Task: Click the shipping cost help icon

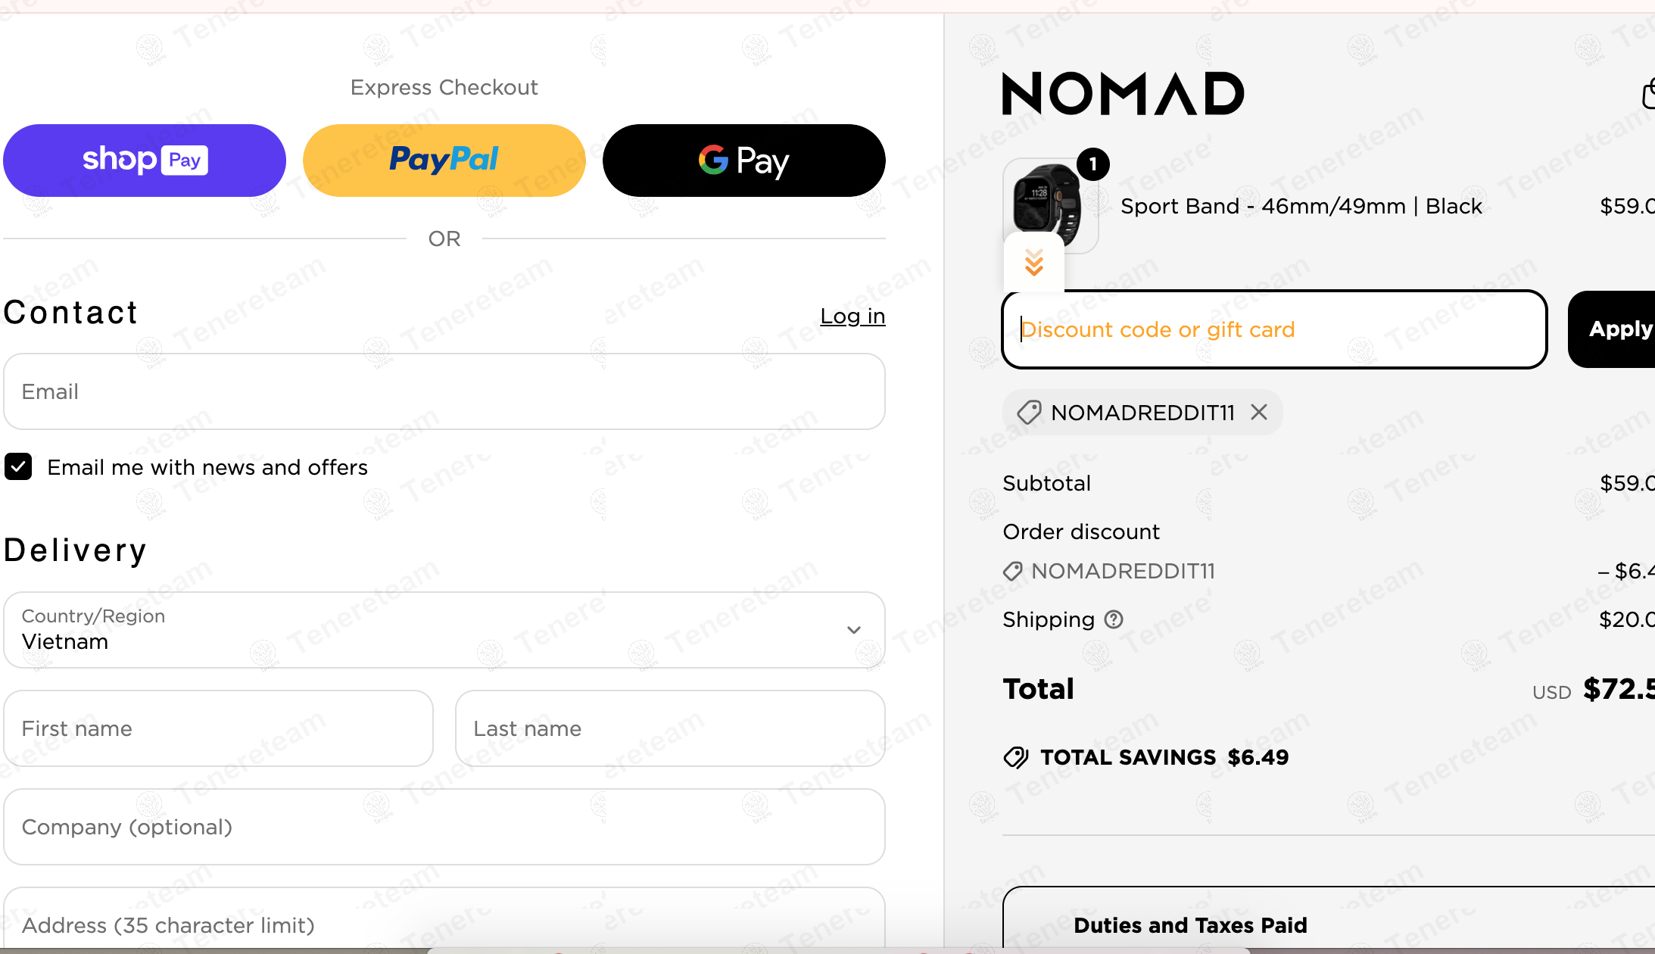Action: pyautogui.click(x=1114, y=620)
